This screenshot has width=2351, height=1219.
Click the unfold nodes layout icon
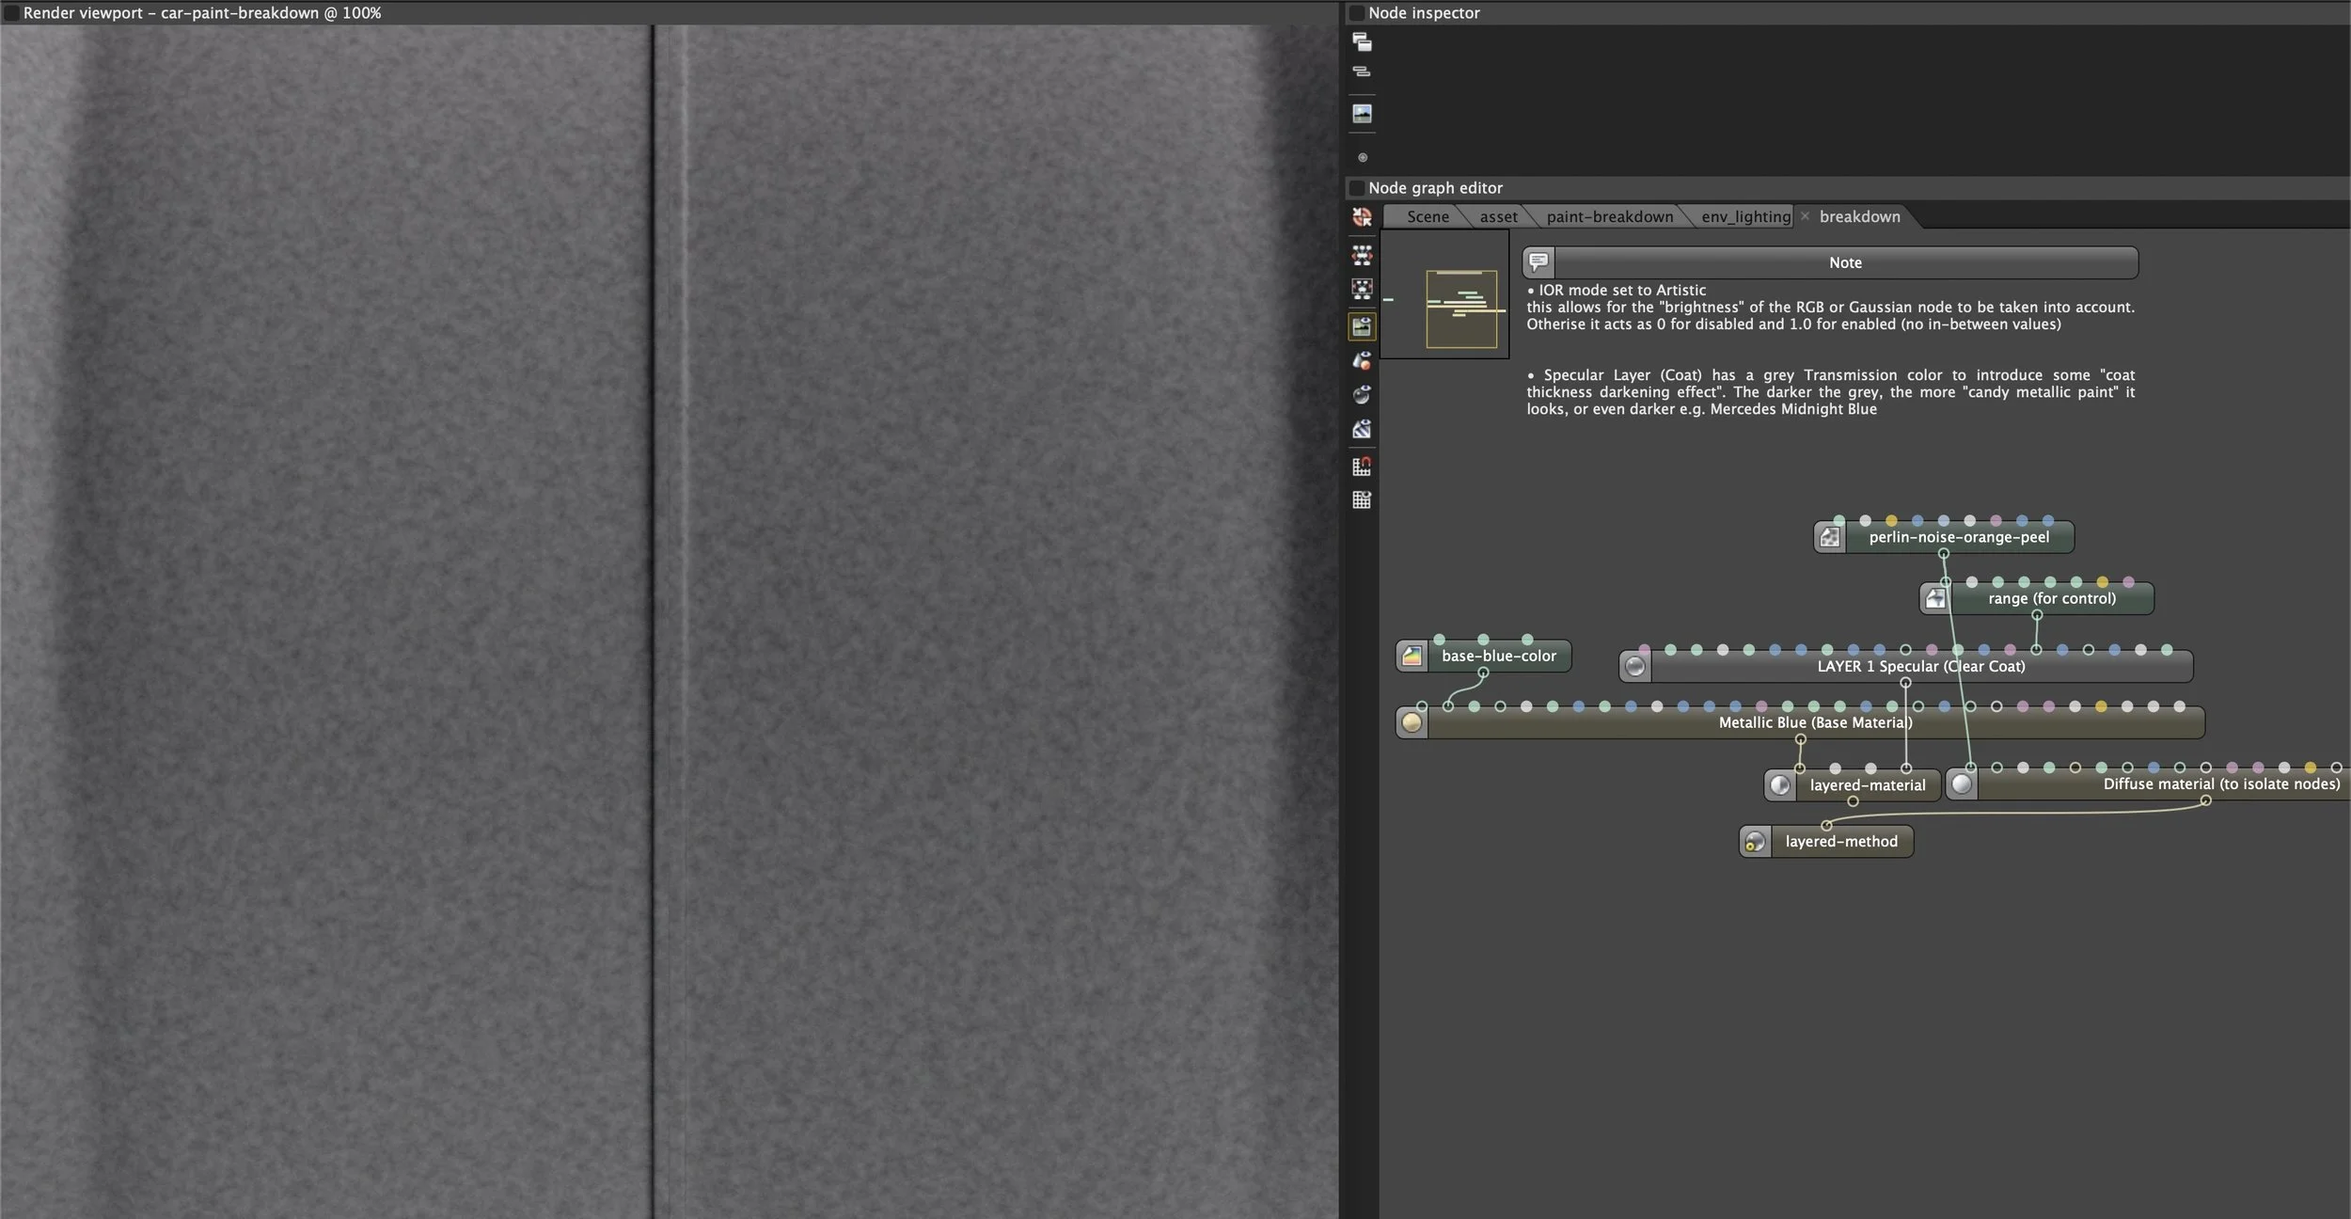[x=1362, y=254]
